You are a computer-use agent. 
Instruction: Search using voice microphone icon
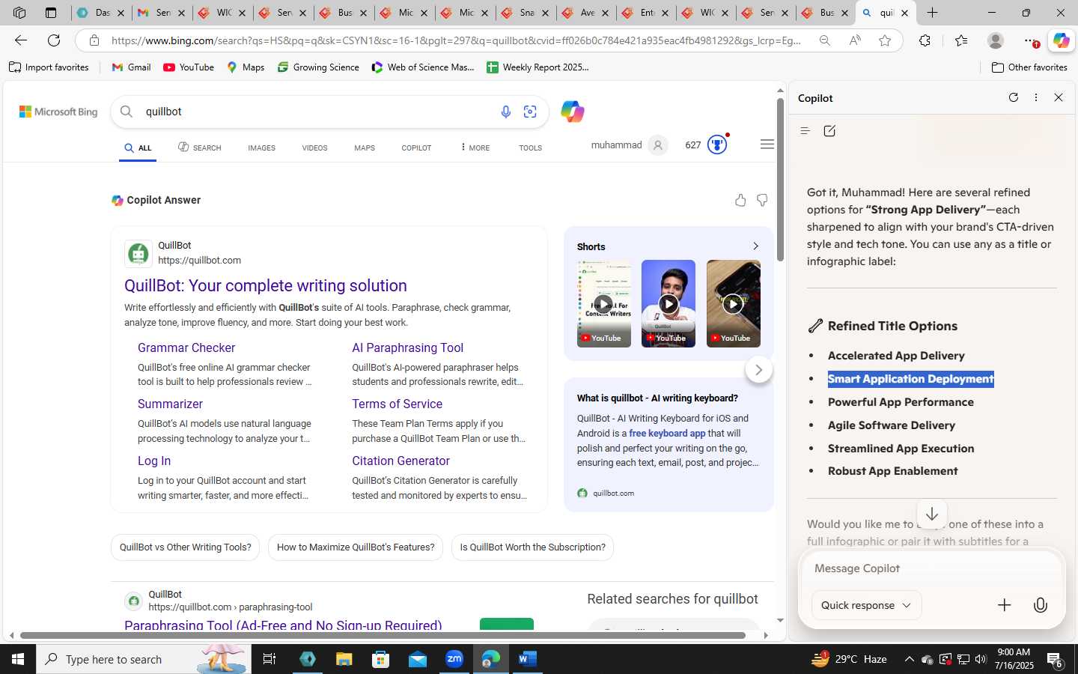[506, 112]
